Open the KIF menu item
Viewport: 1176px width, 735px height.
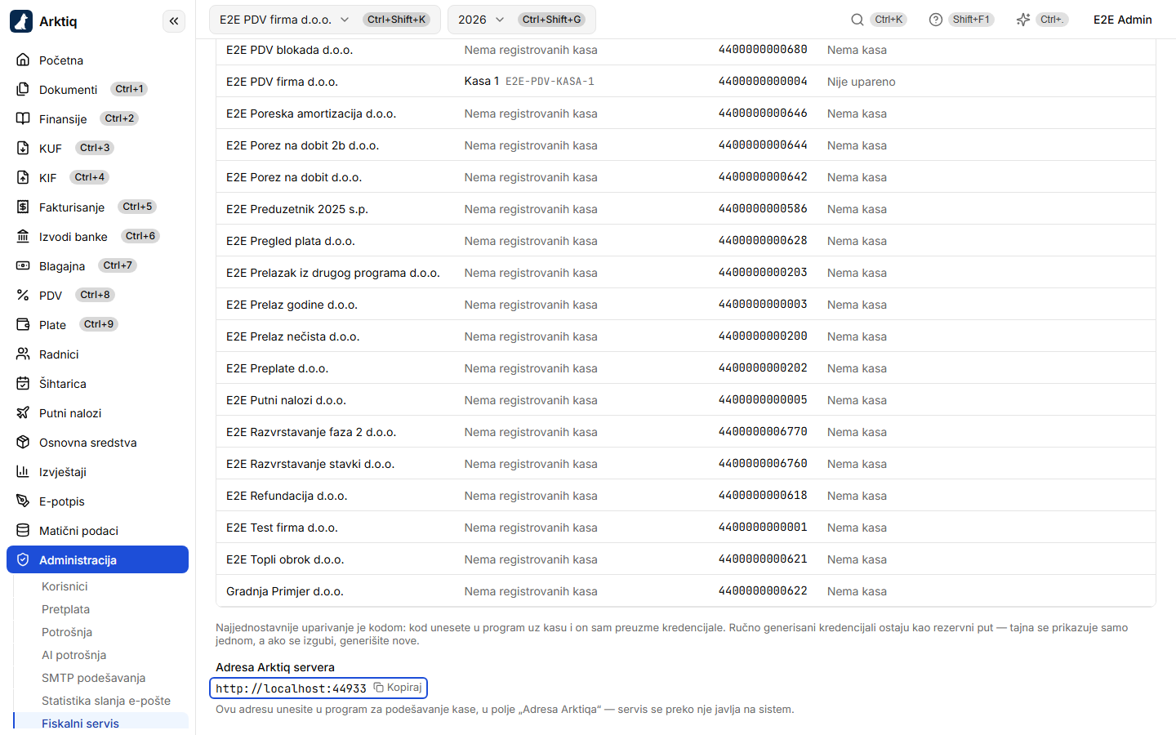(98, 177)
